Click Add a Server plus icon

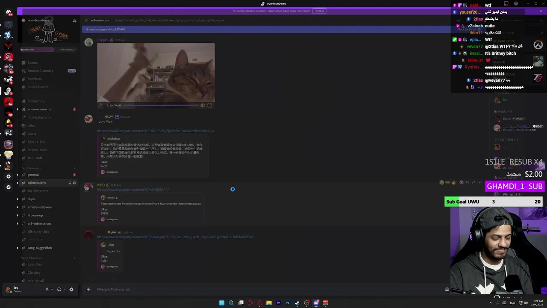pyautogui.click(x=9, y=176)
